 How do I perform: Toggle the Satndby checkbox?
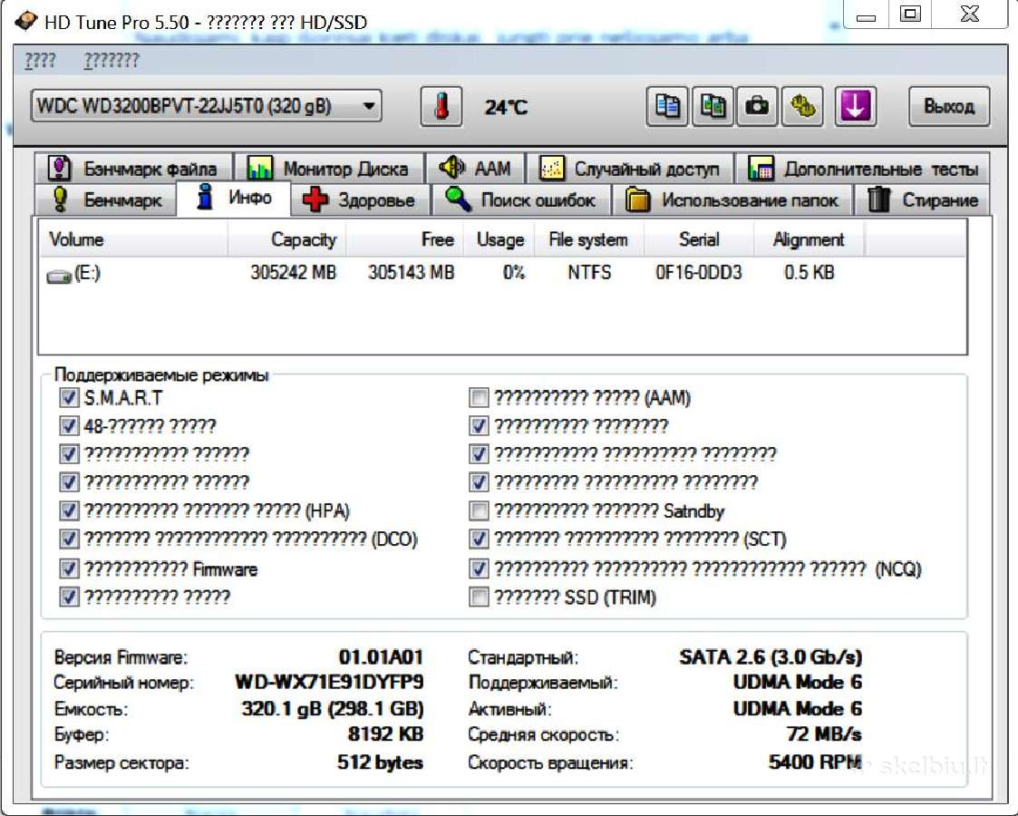coord(479,510)
